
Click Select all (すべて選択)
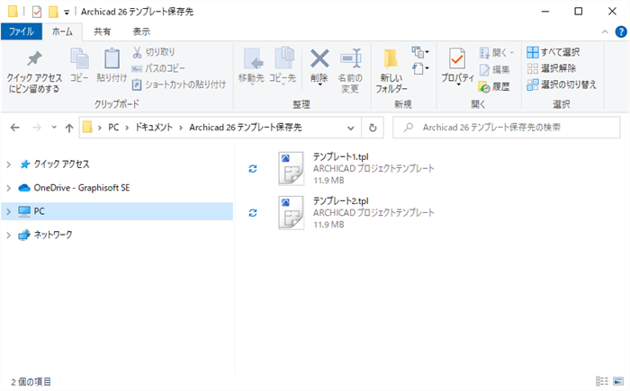click(x=553, y=52)
